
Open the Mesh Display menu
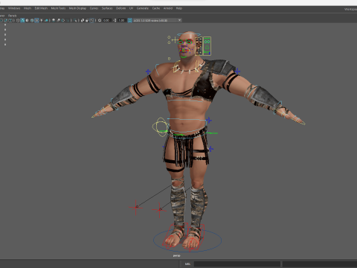tap(77, 8)
